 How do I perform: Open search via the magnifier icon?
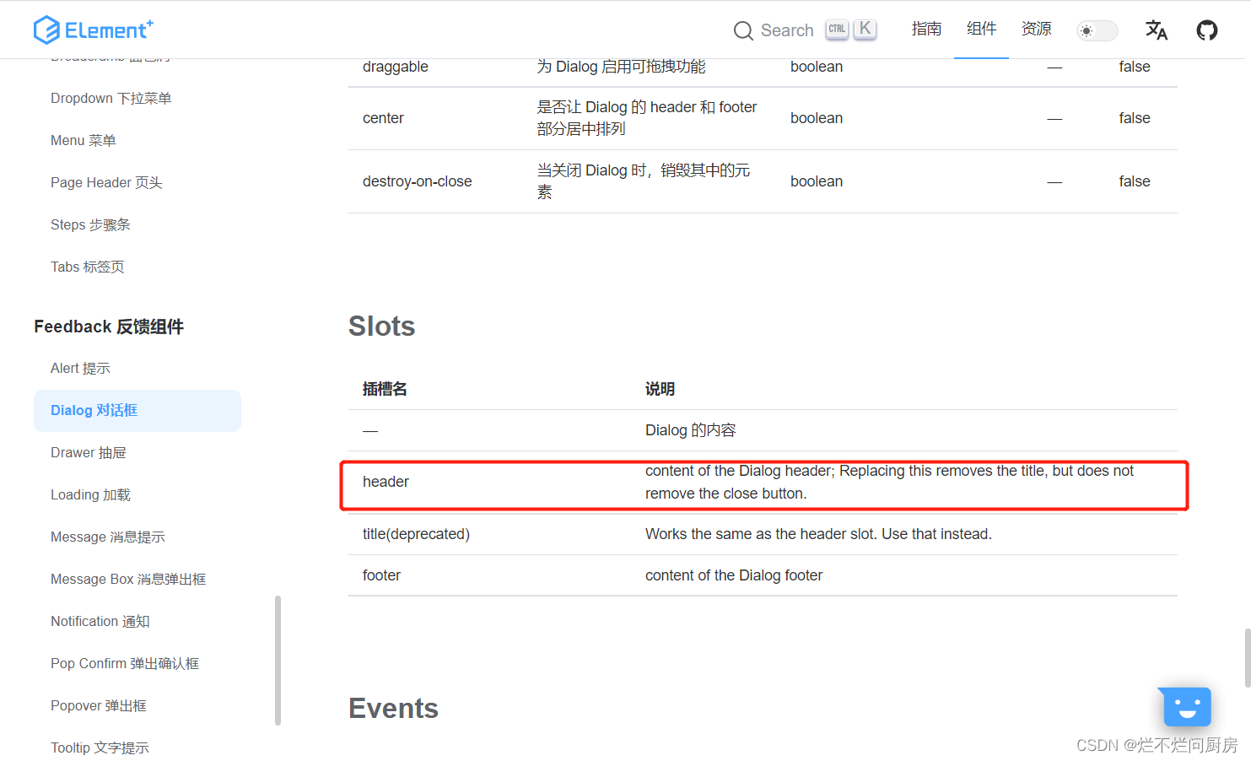pyautogui.click(x=743, y=30)
